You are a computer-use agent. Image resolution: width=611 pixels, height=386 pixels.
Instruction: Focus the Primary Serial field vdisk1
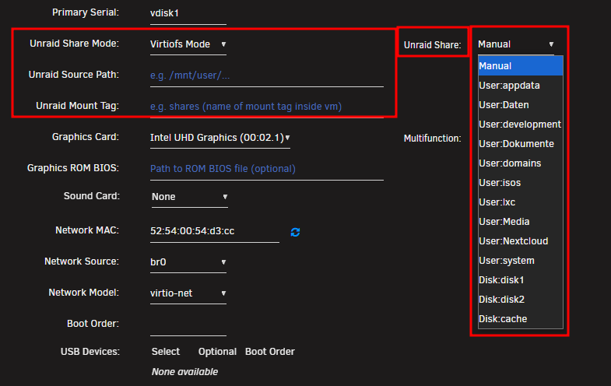pos(188,13)
